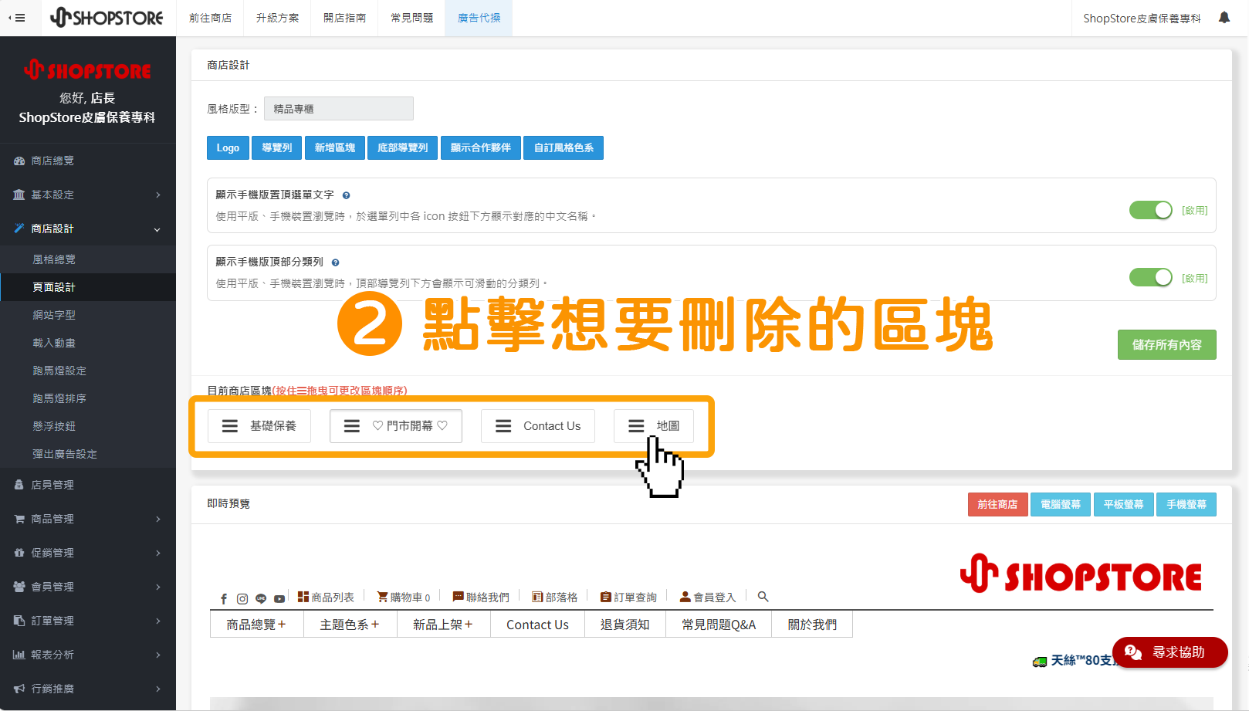The height and width of the screenshot is (711, 1249).
Task: Click the Facebook icon in preview
Action: [224, 598]
